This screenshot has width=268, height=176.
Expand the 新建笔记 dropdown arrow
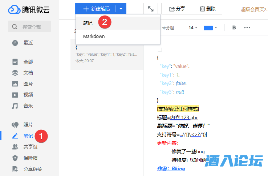(x=121, y=9)
